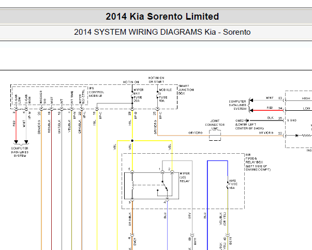Select the "GM02 (LOWER LEFT CENTER OF DASH)" ground label

[x=249, y=124]
